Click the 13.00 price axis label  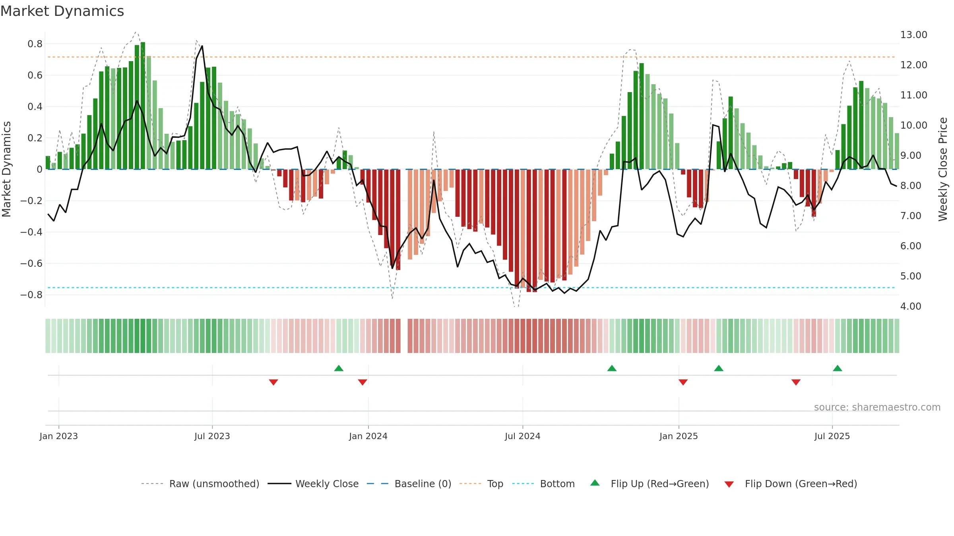[x=914, y=35]
